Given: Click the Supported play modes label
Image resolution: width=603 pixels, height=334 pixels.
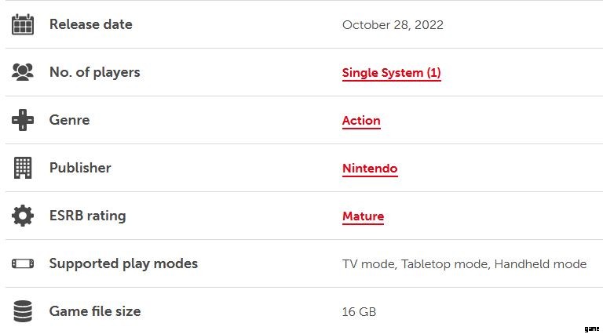Looking at the screenshot, I should [123, 263].
